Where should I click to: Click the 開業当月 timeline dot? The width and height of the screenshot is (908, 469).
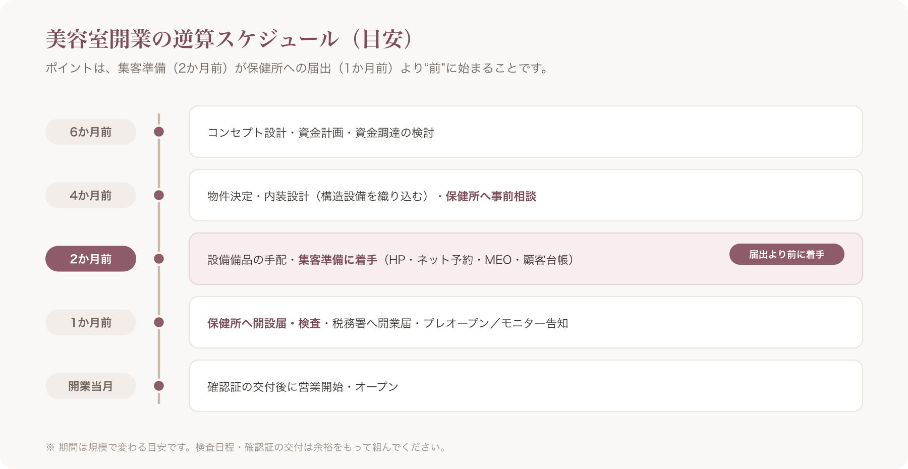point(159,386)
